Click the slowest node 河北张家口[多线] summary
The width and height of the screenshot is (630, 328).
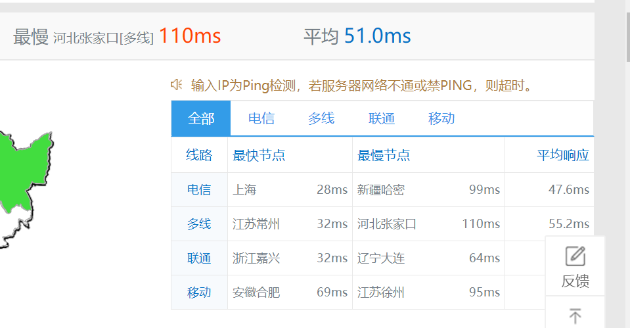pyautogui.click(x=103, y=37)
